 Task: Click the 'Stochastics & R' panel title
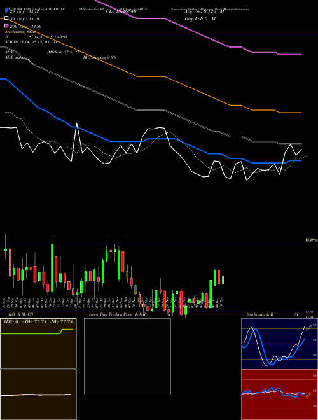point(259,314)
